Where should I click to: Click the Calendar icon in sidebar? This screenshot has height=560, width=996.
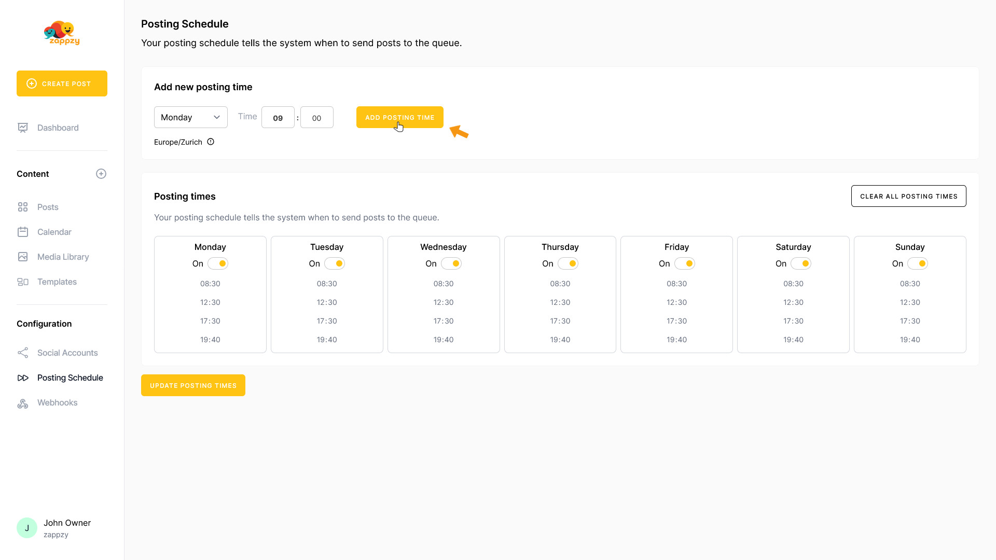(23, 232)
